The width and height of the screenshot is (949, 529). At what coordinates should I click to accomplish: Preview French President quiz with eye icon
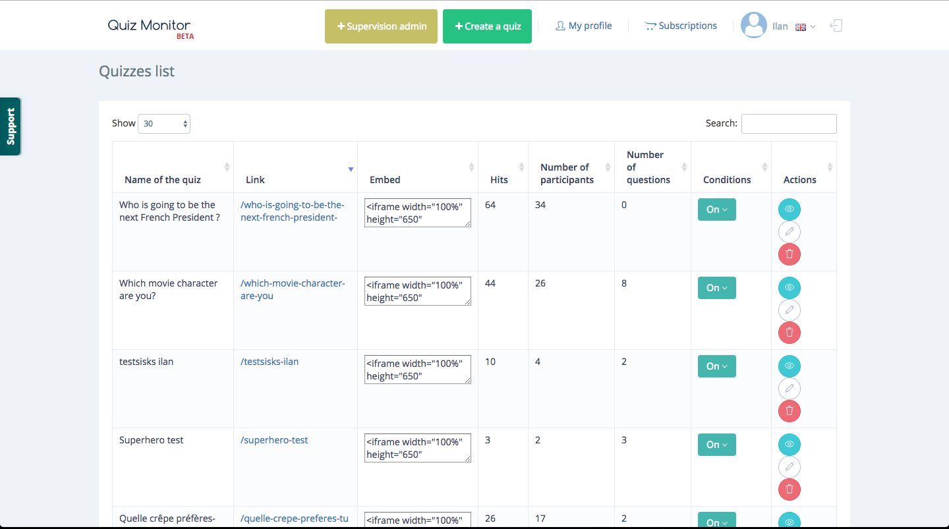[789, 209]
